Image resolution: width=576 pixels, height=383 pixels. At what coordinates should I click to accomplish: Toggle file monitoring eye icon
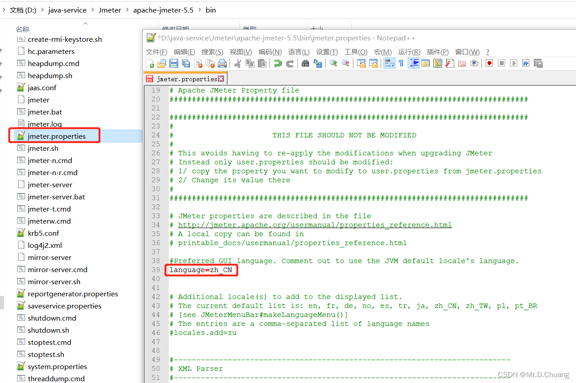474,63
